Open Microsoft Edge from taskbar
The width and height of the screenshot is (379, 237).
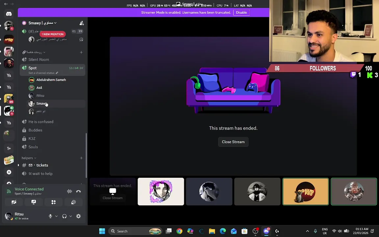coord(223,231)
